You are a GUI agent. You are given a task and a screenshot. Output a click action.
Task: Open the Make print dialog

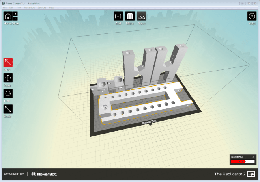click(x=130, y=16)
